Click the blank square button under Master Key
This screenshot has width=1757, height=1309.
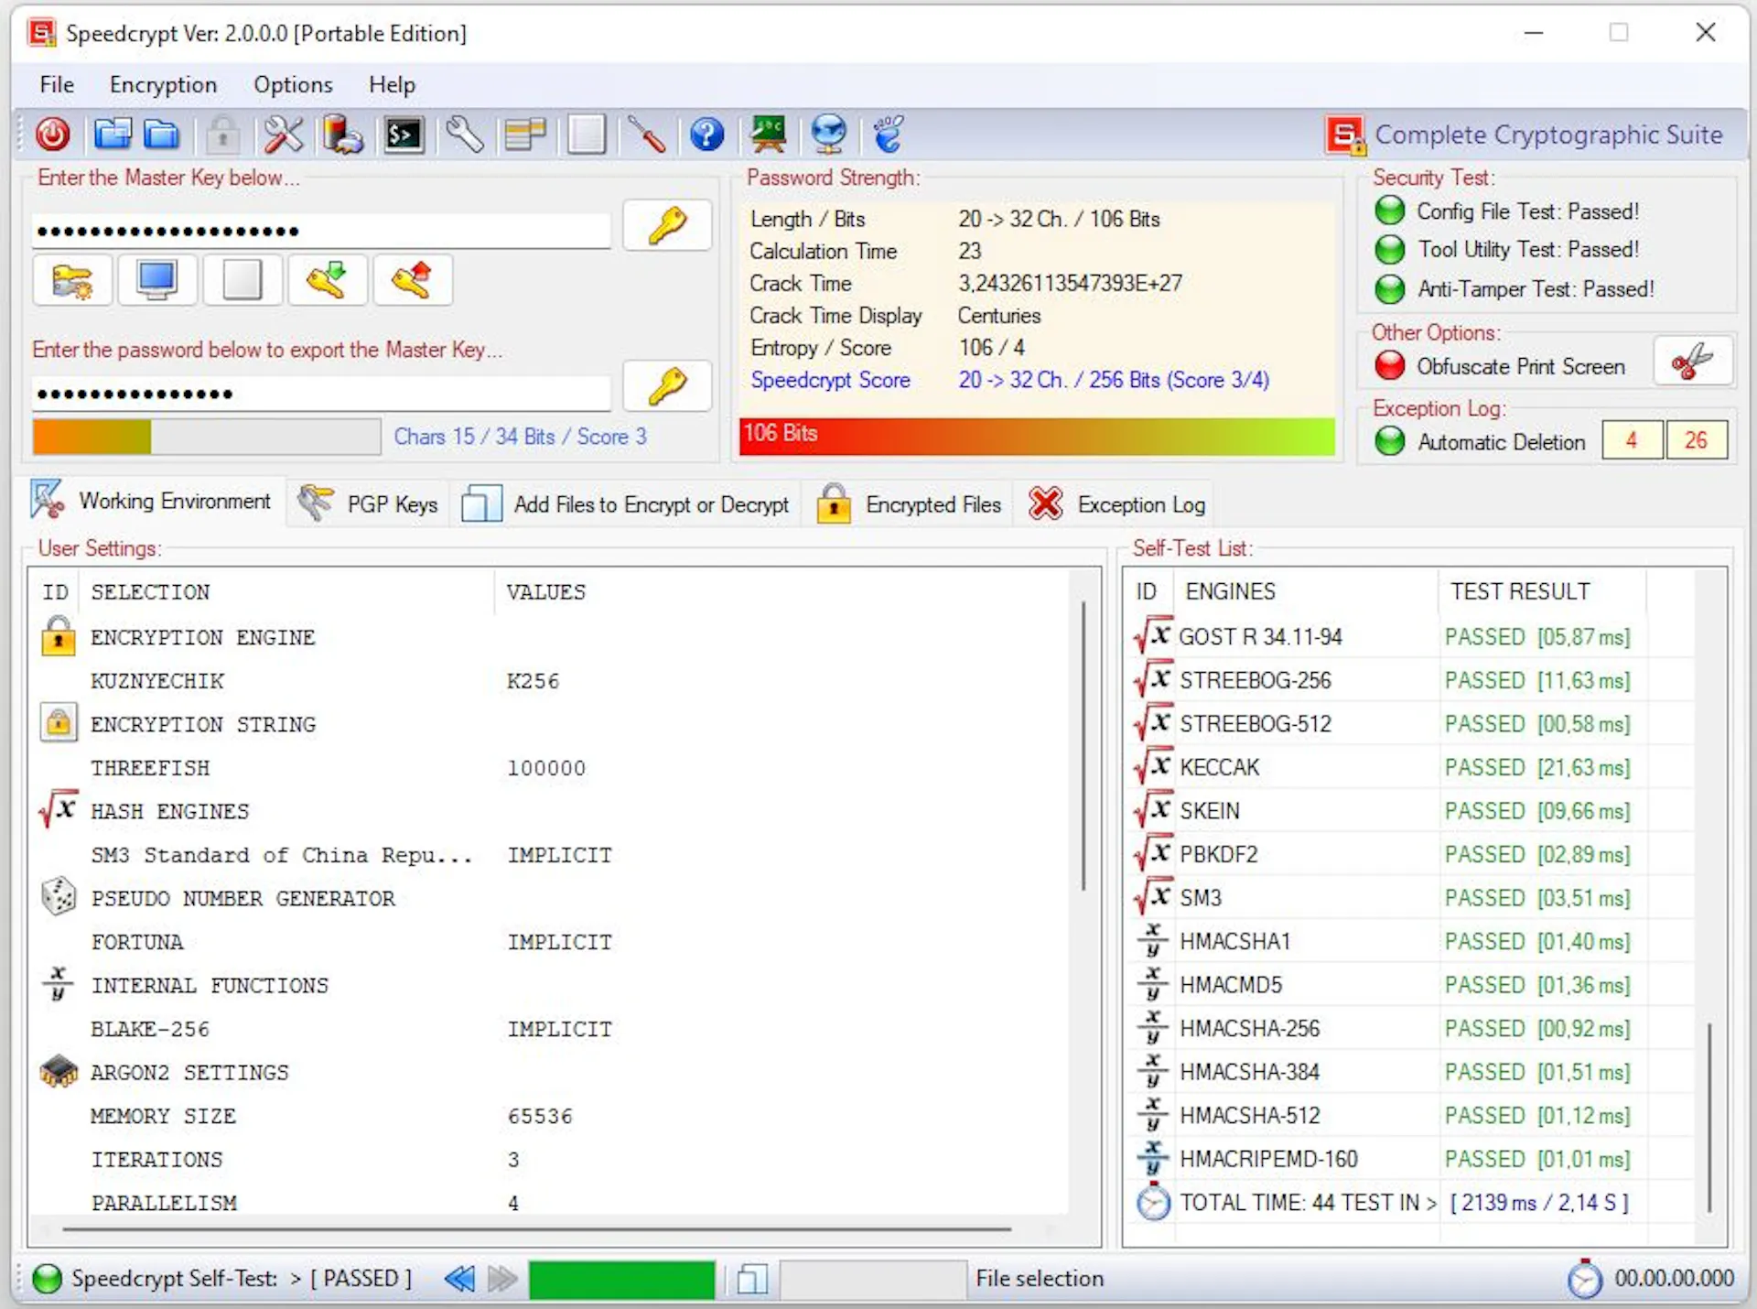tap(242, 280)
